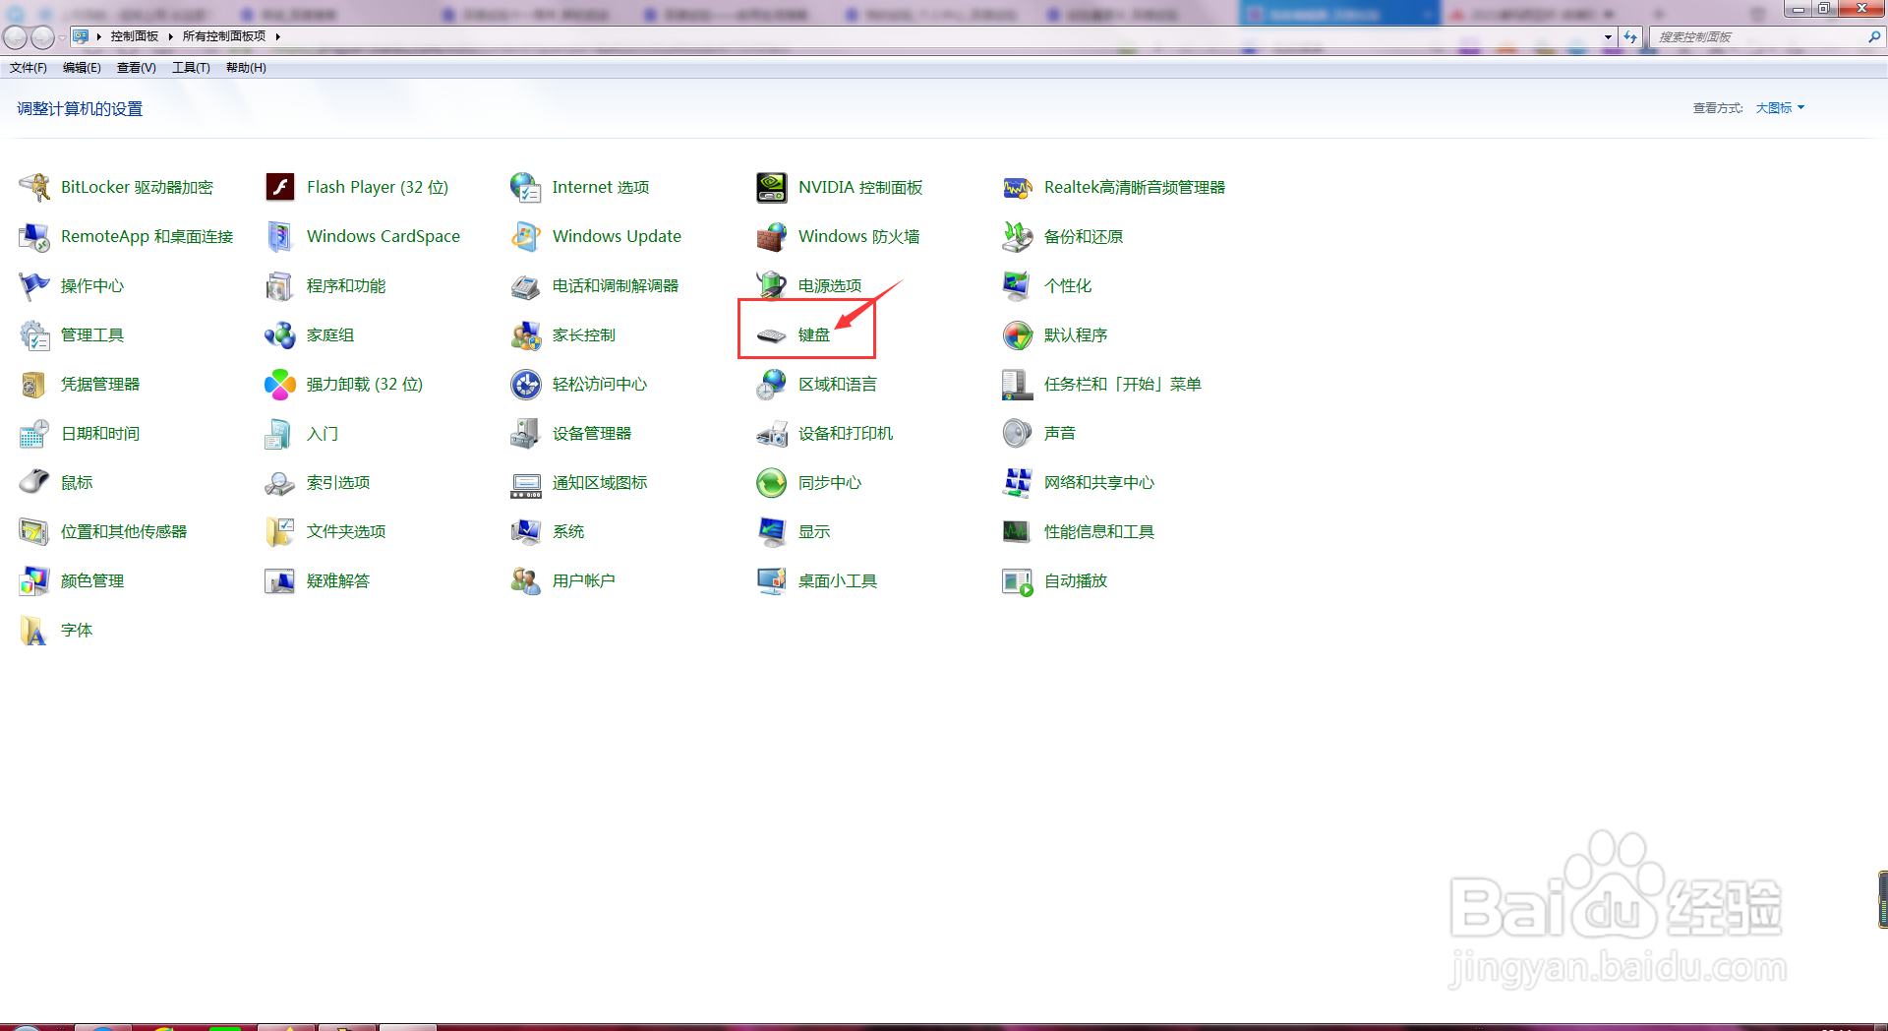Viewport: 1888px width, 1031px height.
Task: Expand the arrow after 控制面板 in breadcrumb
Action: (170, 36)
